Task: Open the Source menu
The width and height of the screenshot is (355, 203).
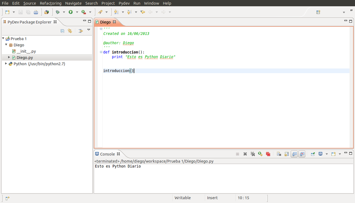Action: (30, 3)
